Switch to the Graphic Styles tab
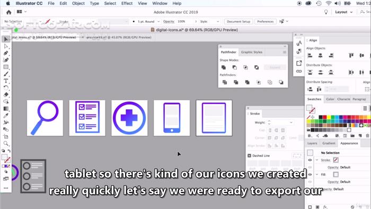Viewport: 371px width, 209px height. (x=252, y=52)
